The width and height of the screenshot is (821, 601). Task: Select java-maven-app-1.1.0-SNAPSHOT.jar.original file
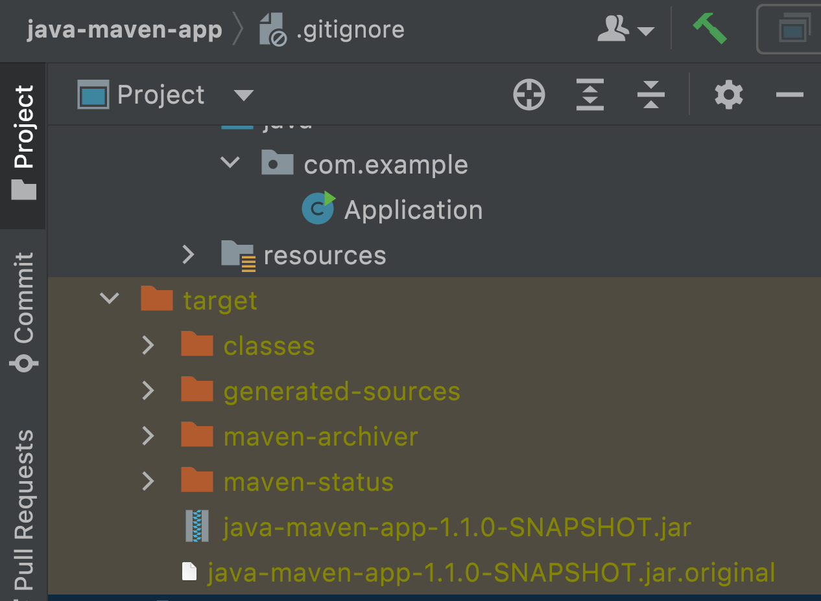coord(490,571)
